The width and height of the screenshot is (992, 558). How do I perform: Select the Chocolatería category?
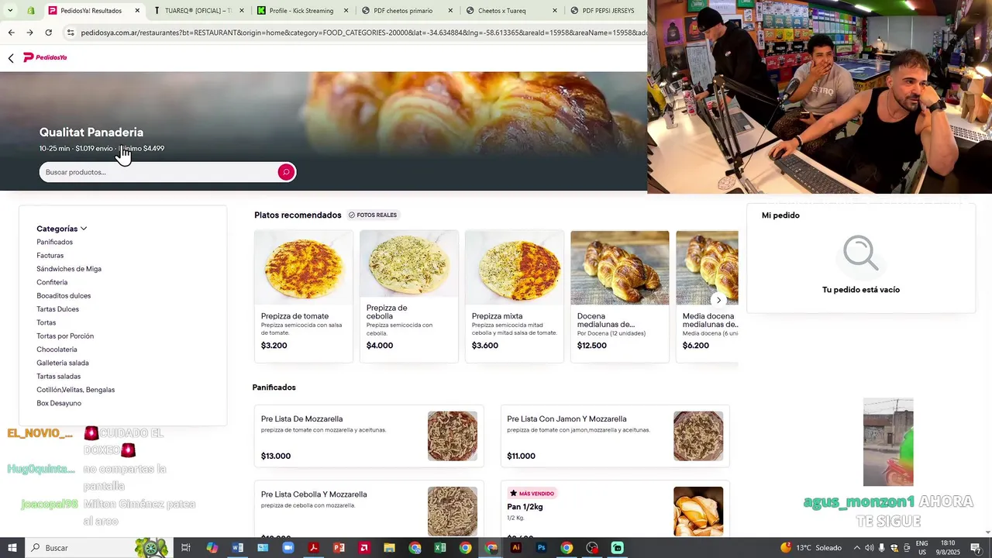pyautogui.click(x=57, y=350)
